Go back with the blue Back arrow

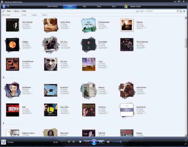click(4, 6)
